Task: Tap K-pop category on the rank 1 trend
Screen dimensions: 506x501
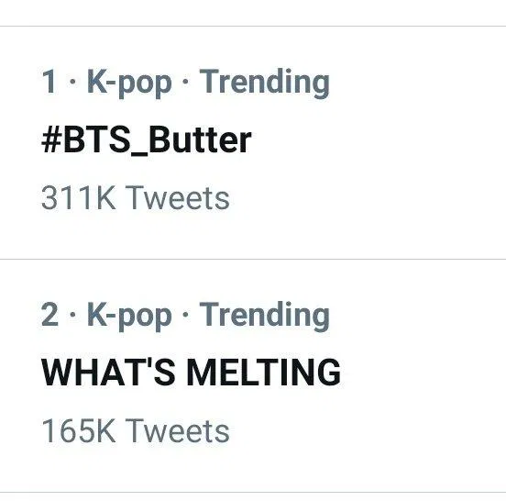Action: [129, 83]
